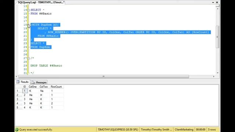
Task: Open the active documents dropdown arrow
Action: (x=213, y=3)
